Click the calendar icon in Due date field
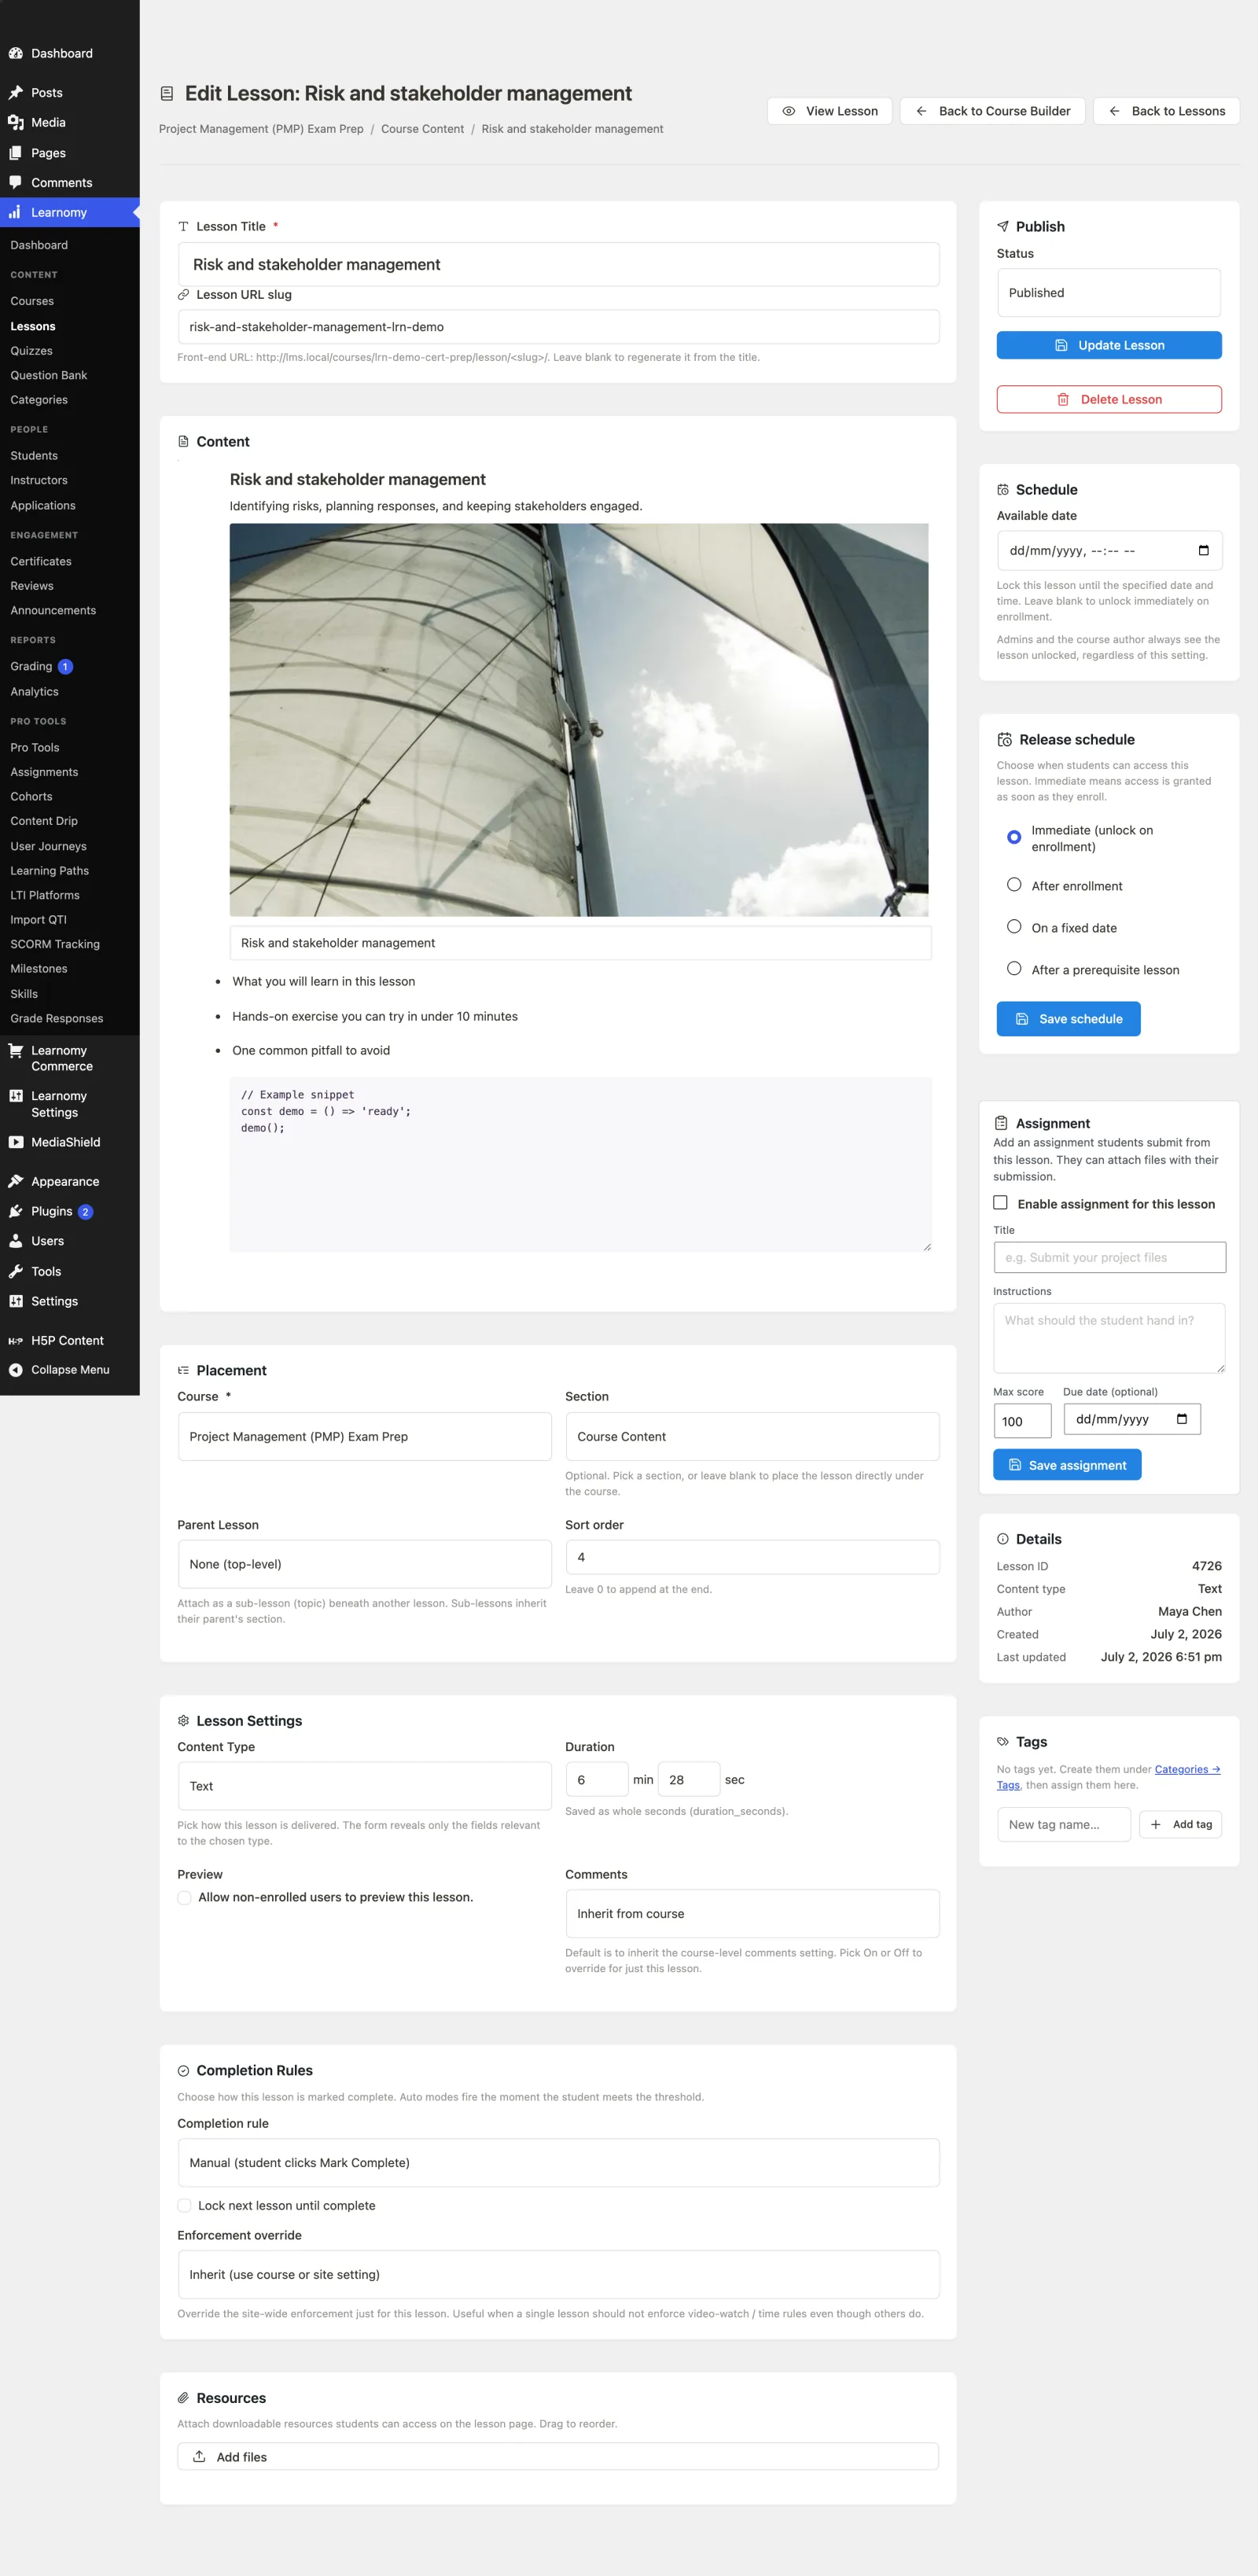 point(1182,1419)
